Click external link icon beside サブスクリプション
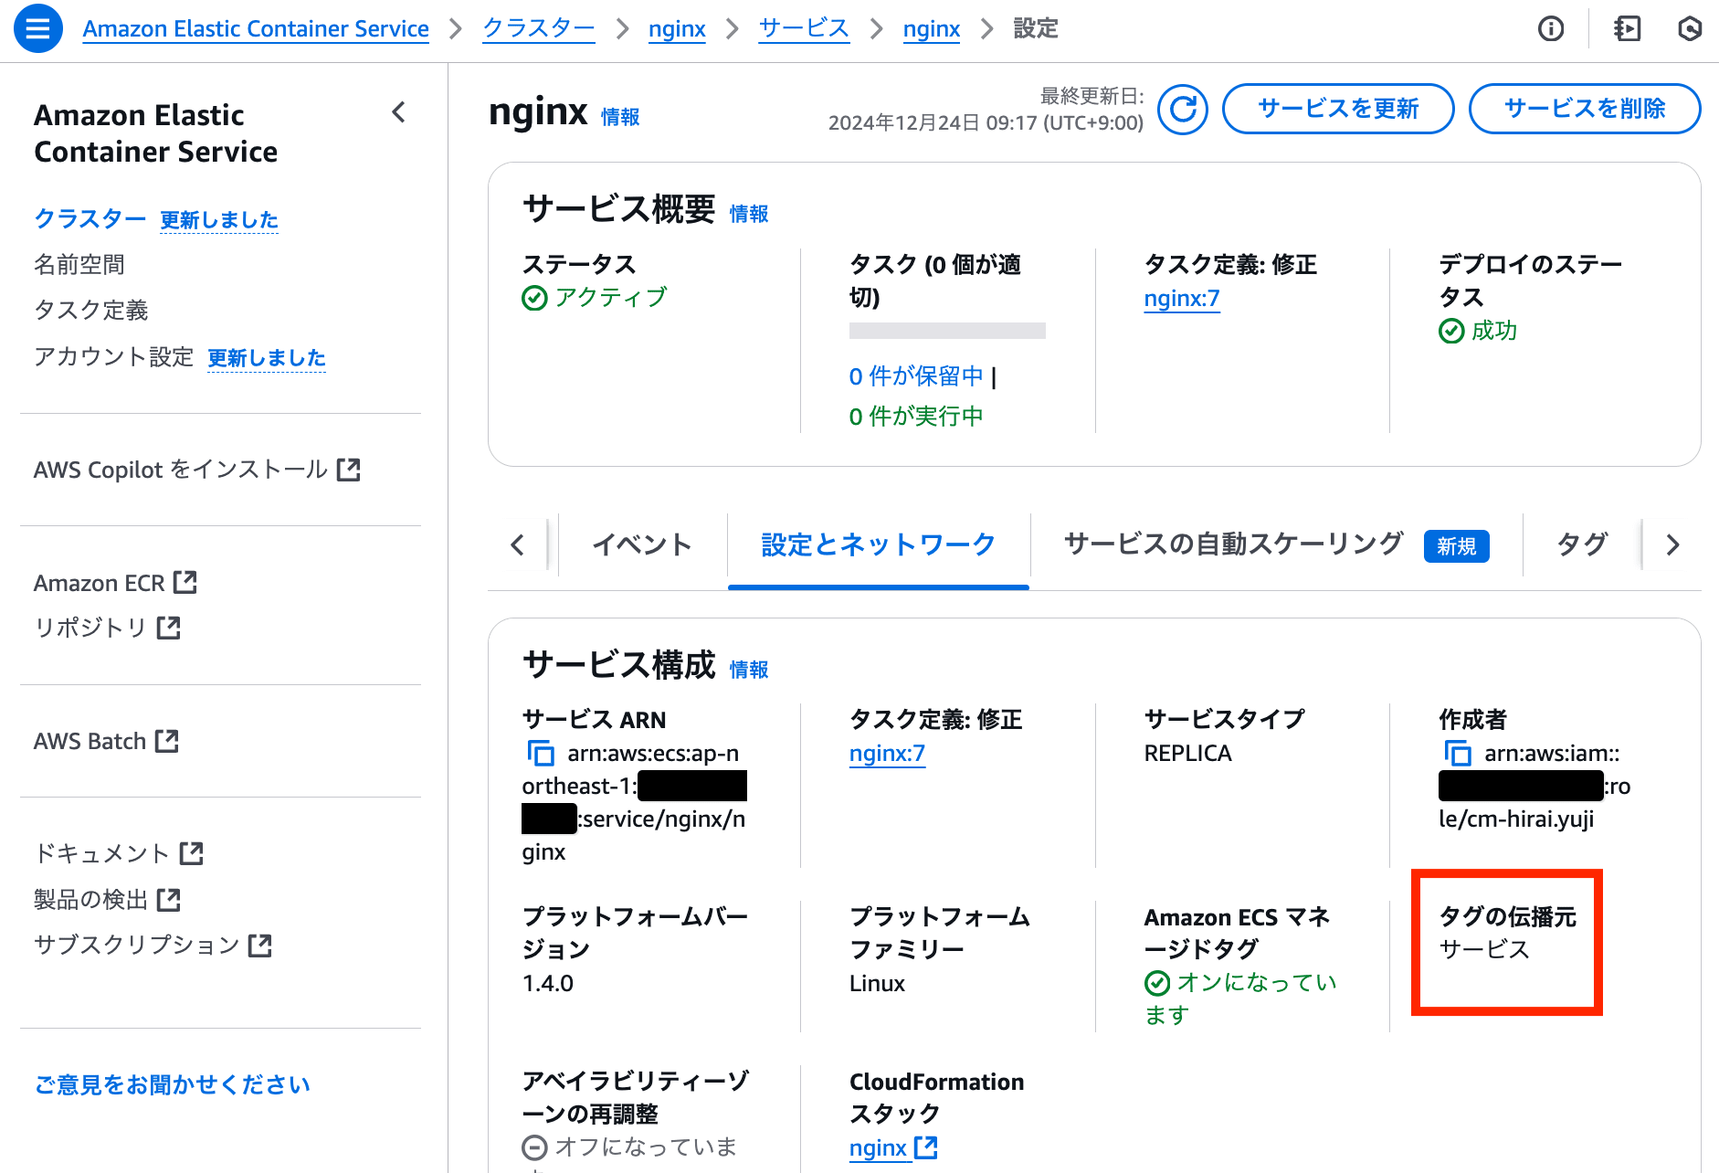 pyautogui.click(x=260, y=946)
